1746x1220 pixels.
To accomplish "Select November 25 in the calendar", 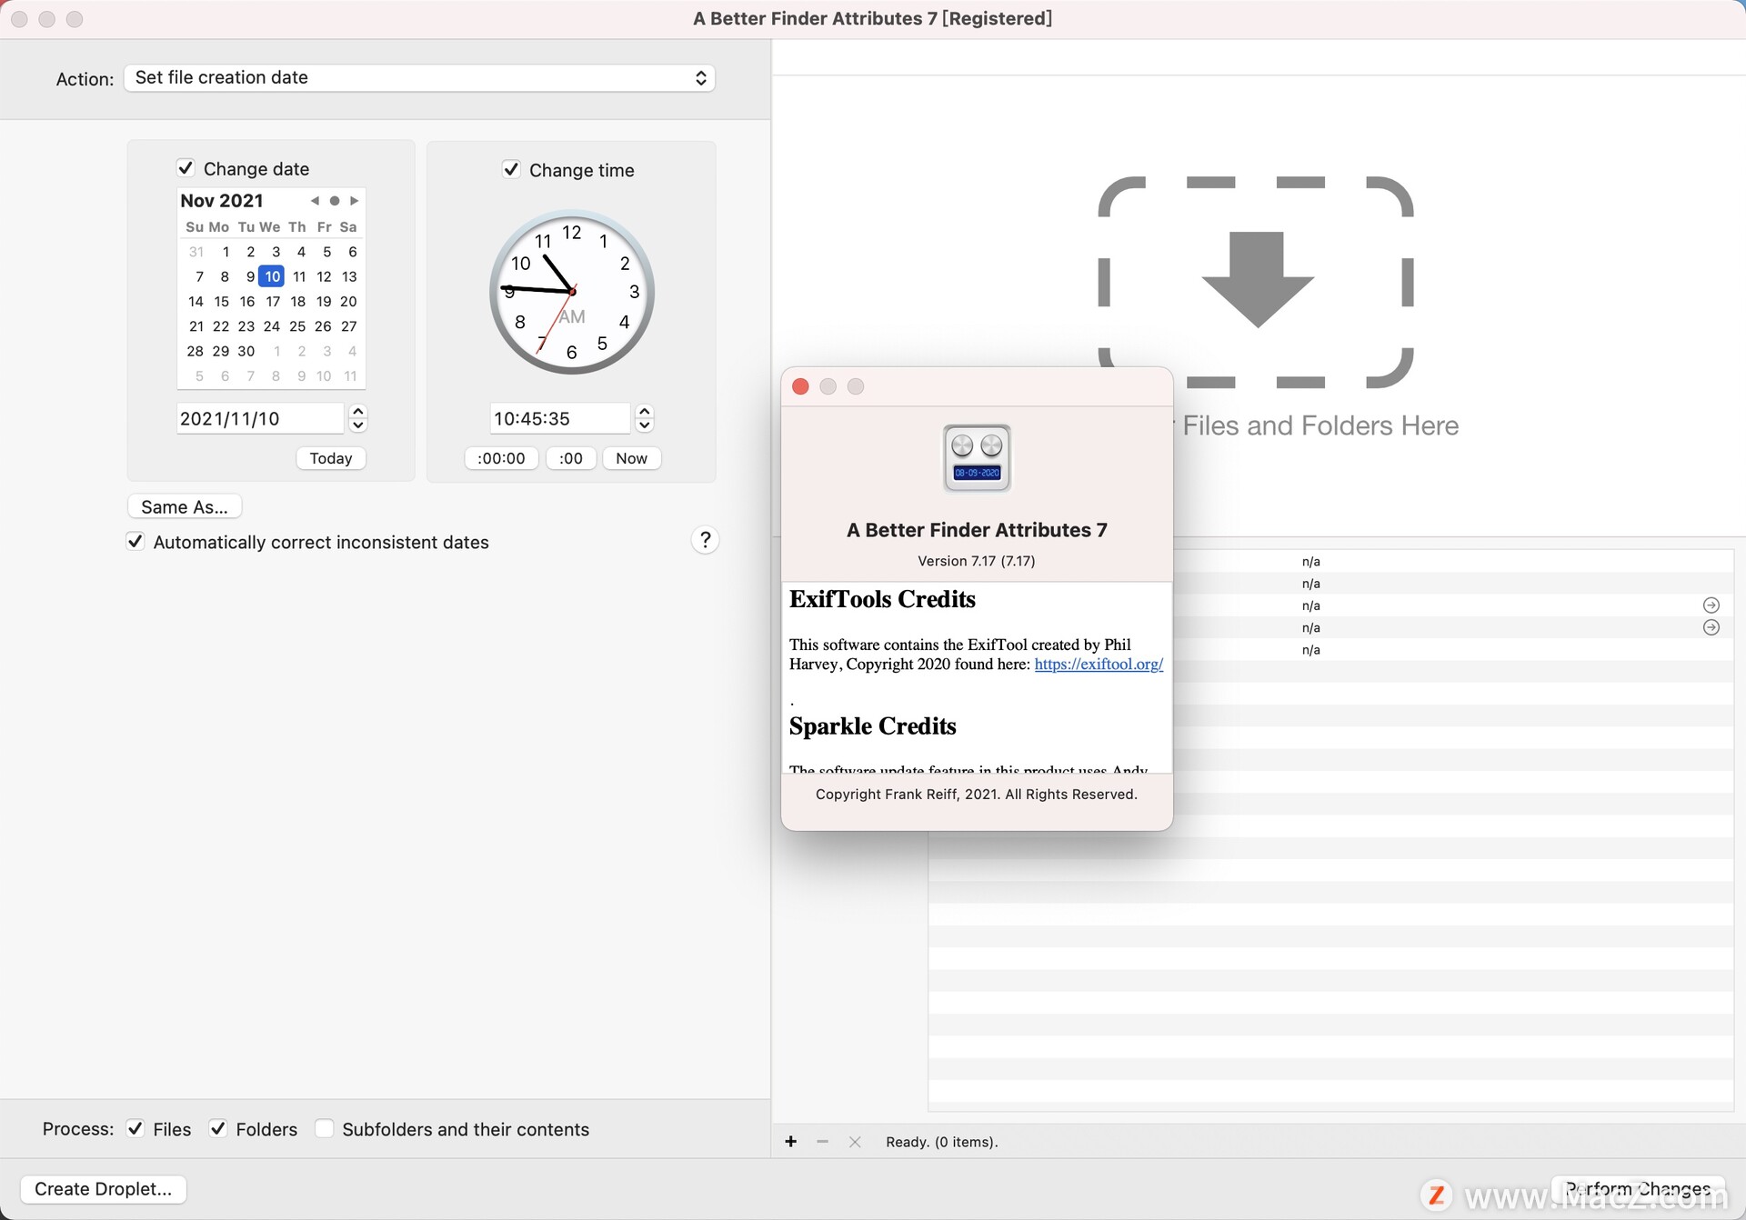I will [297, 326].
